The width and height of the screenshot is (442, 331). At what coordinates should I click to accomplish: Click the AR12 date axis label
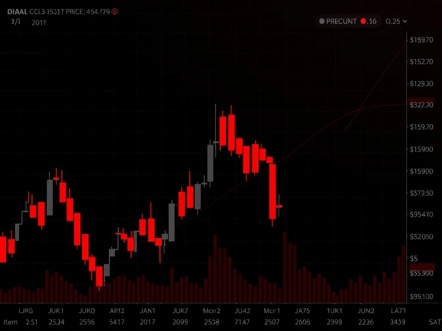[117, 311]
